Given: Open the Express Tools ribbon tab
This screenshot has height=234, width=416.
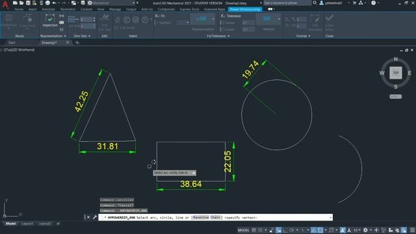Looking at the screenshot, I should coord(189,9).
